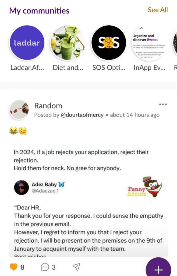The image size is (177, 276).
Task: Tap See All communities link
Action: pos(158,10)
